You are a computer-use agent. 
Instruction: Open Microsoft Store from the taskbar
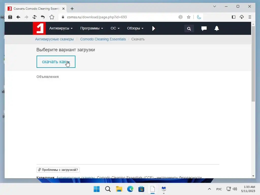click(x=141, y=189)
